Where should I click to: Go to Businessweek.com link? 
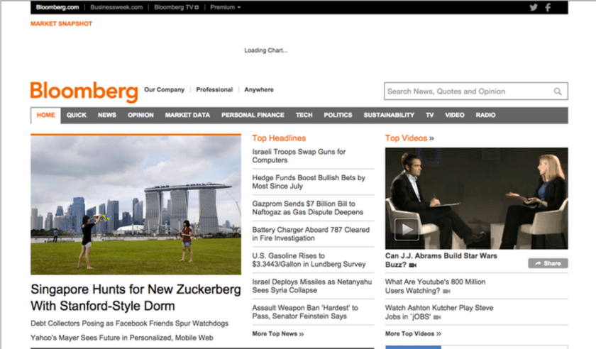[116, 7]
